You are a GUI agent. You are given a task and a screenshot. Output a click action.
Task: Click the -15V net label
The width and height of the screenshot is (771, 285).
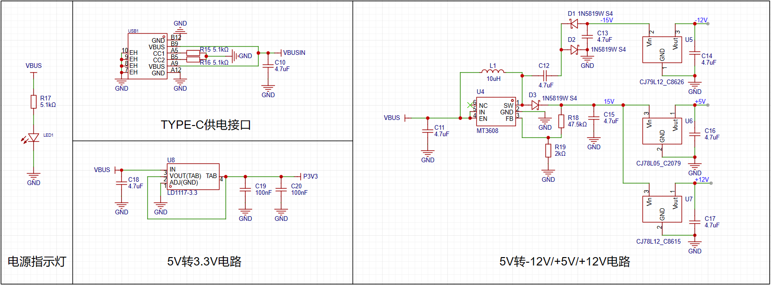pyautogui.click(x=606, y=20)
